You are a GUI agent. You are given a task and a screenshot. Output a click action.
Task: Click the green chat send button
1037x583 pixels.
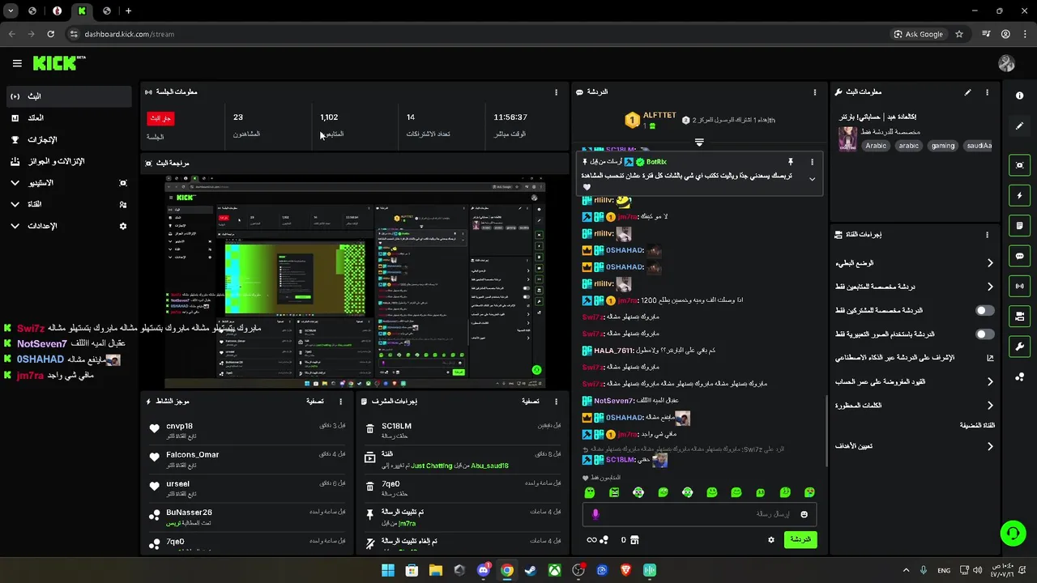coord(800,539)
